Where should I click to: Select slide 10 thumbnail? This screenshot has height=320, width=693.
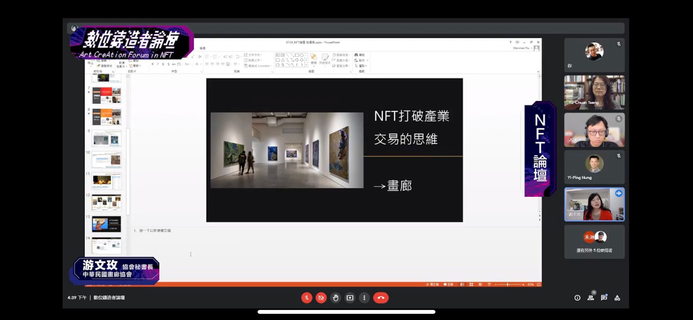click(106, 159)
